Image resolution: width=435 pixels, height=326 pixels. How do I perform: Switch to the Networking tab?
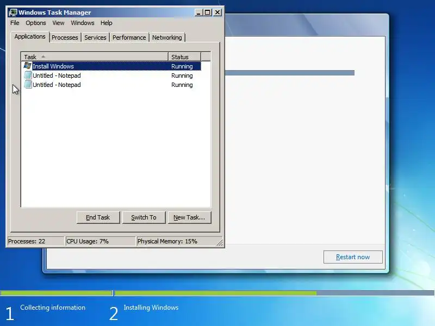[167, 37]
